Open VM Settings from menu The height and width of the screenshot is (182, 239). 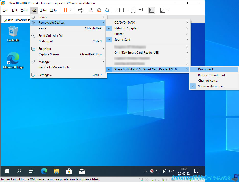point(68,75)
